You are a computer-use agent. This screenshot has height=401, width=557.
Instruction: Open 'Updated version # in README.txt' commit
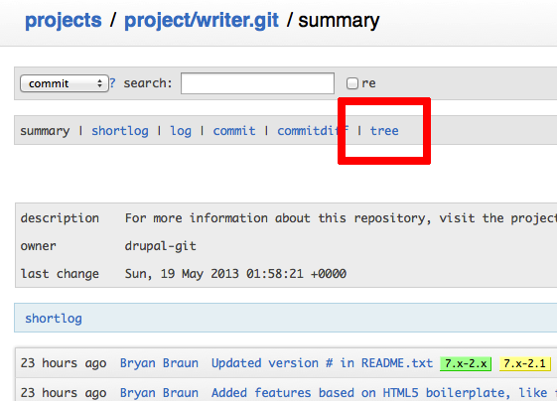pyautogui.click(x=322, y=363)
